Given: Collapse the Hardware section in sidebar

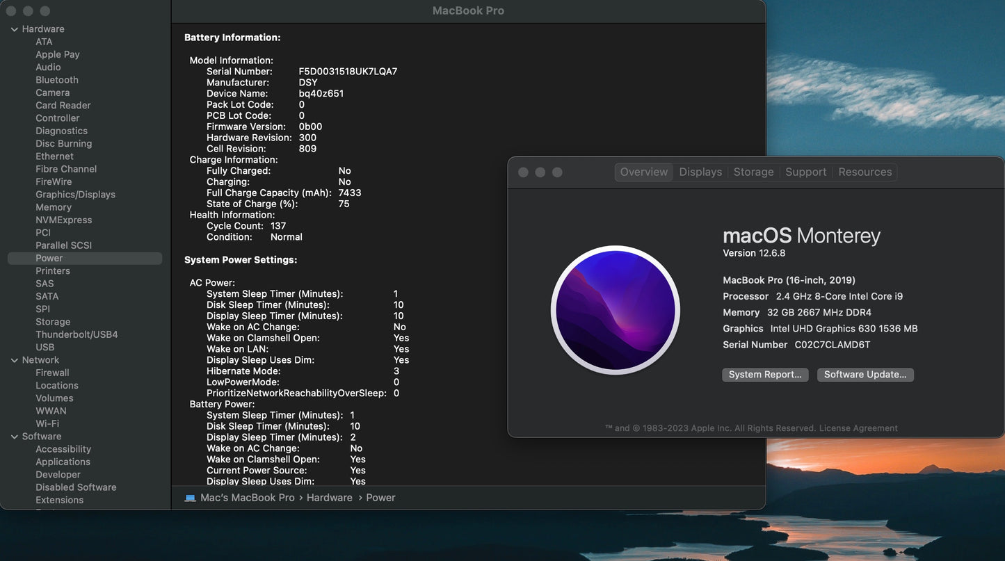Looking at the screenshot, I should [x=14, y=29].
